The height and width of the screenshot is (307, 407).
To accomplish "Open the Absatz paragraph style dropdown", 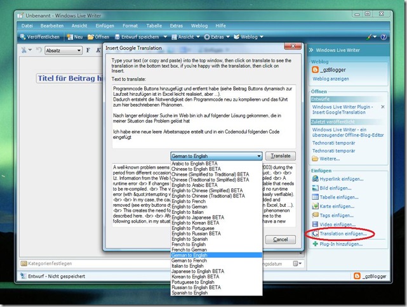I will pos(63,50).
